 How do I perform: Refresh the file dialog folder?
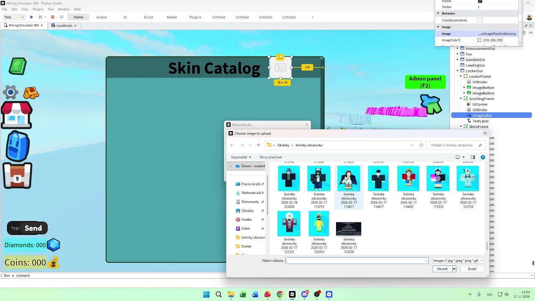(x=421, y=145)
